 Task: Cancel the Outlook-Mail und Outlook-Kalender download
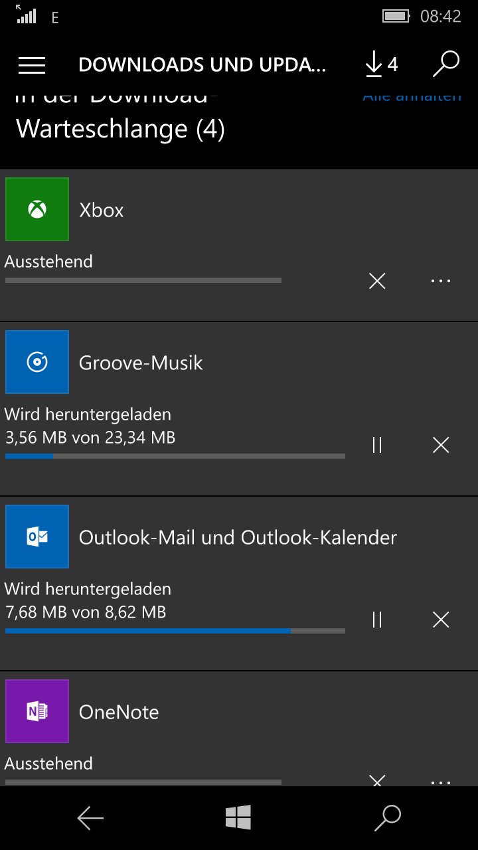point(441,620)
